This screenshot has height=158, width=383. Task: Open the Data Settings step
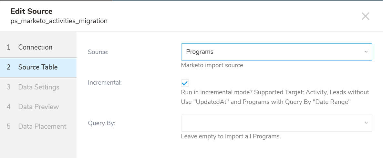click(x=39, y=87)
